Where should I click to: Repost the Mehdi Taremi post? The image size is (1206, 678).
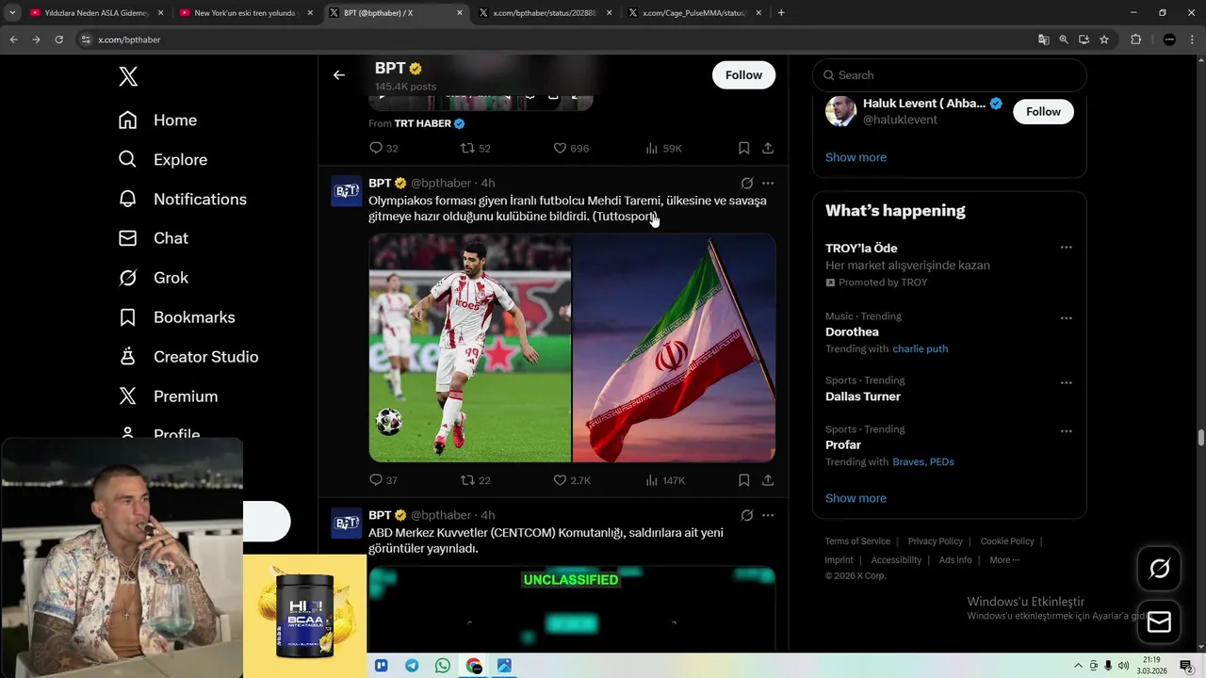coord(475,480)
